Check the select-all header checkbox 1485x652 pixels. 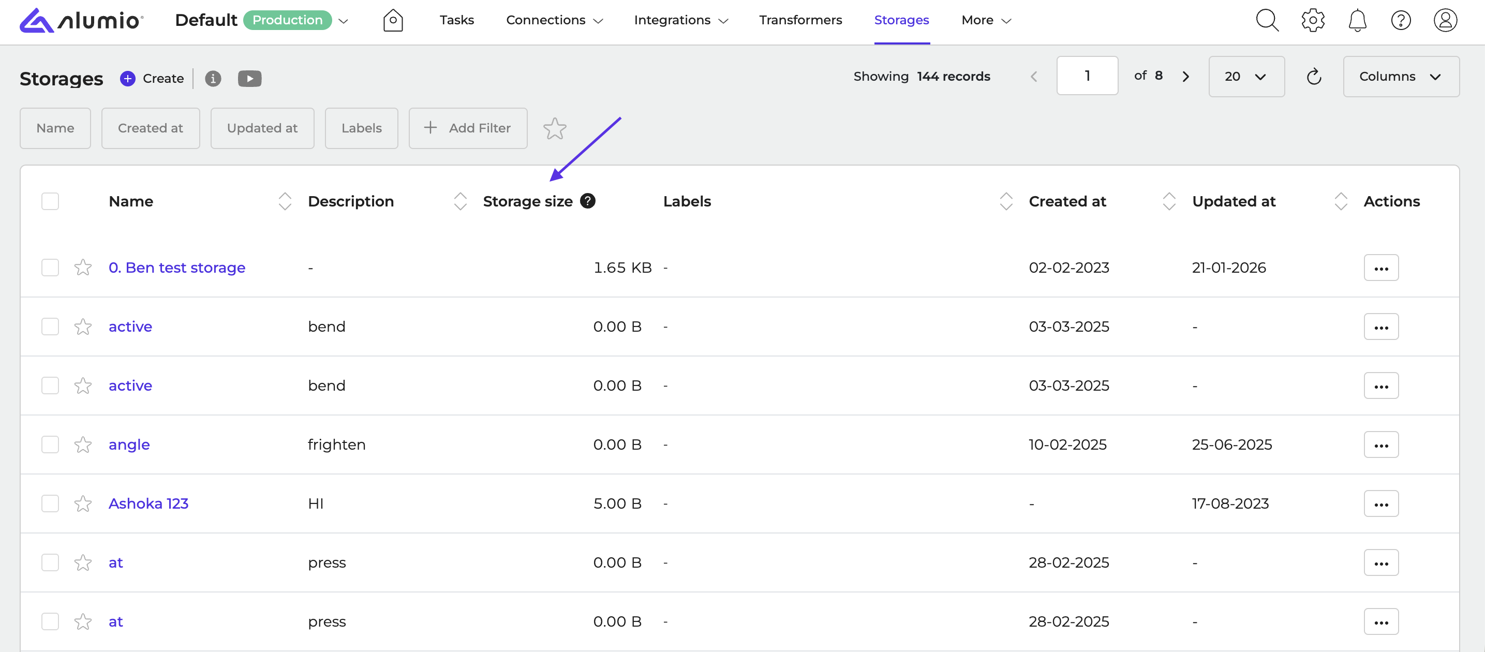pos(50,201)
